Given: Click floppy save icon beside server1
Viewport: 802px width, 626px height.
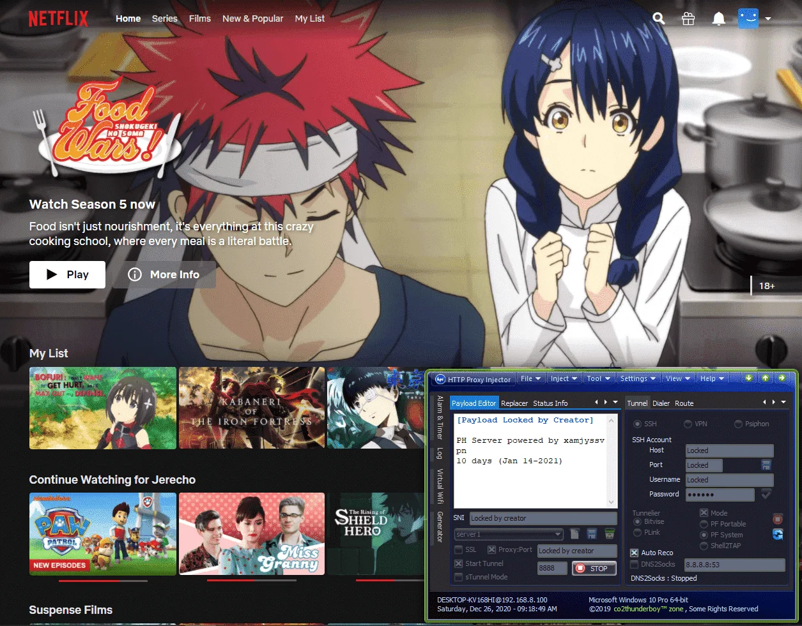Looking at the screenshot, I should (x=592, y=533).
